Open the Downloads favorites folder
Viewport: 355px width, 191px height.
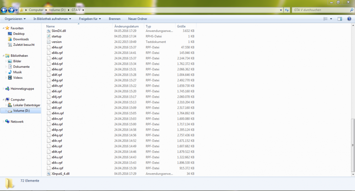pyautogui.click(x=21, y=39)
